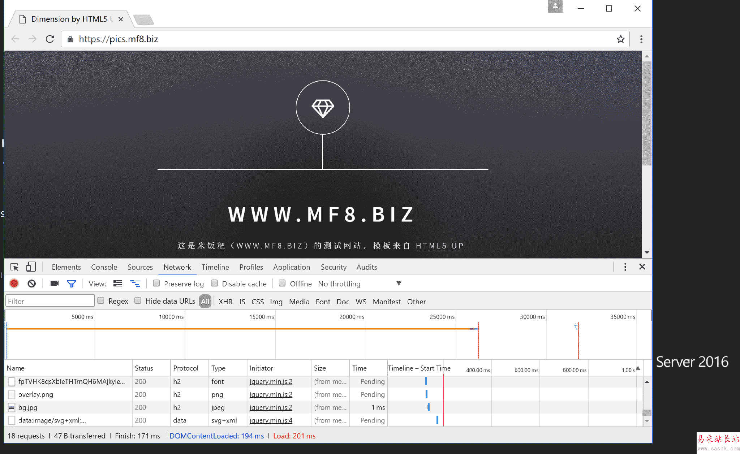
Task: Toggle device toolbar icon
Action: (31, 267)
